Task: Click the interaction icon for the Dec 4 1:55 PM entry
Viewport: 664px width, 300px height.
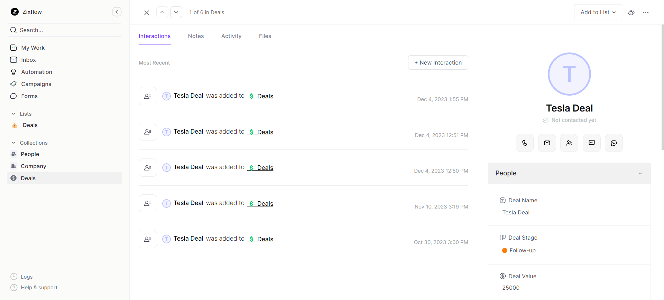Action: [148, 96]
